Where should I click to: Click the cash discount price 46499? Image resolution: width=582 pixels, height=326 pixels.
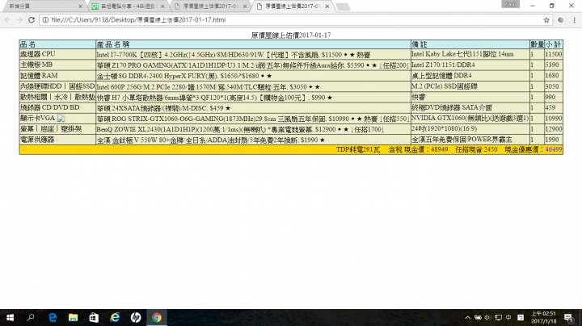554,149
